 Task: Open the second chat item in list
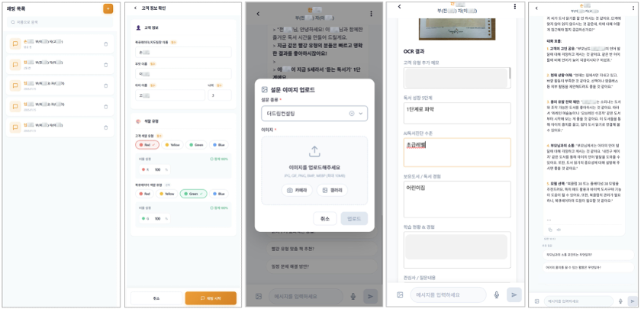point(60,65)
